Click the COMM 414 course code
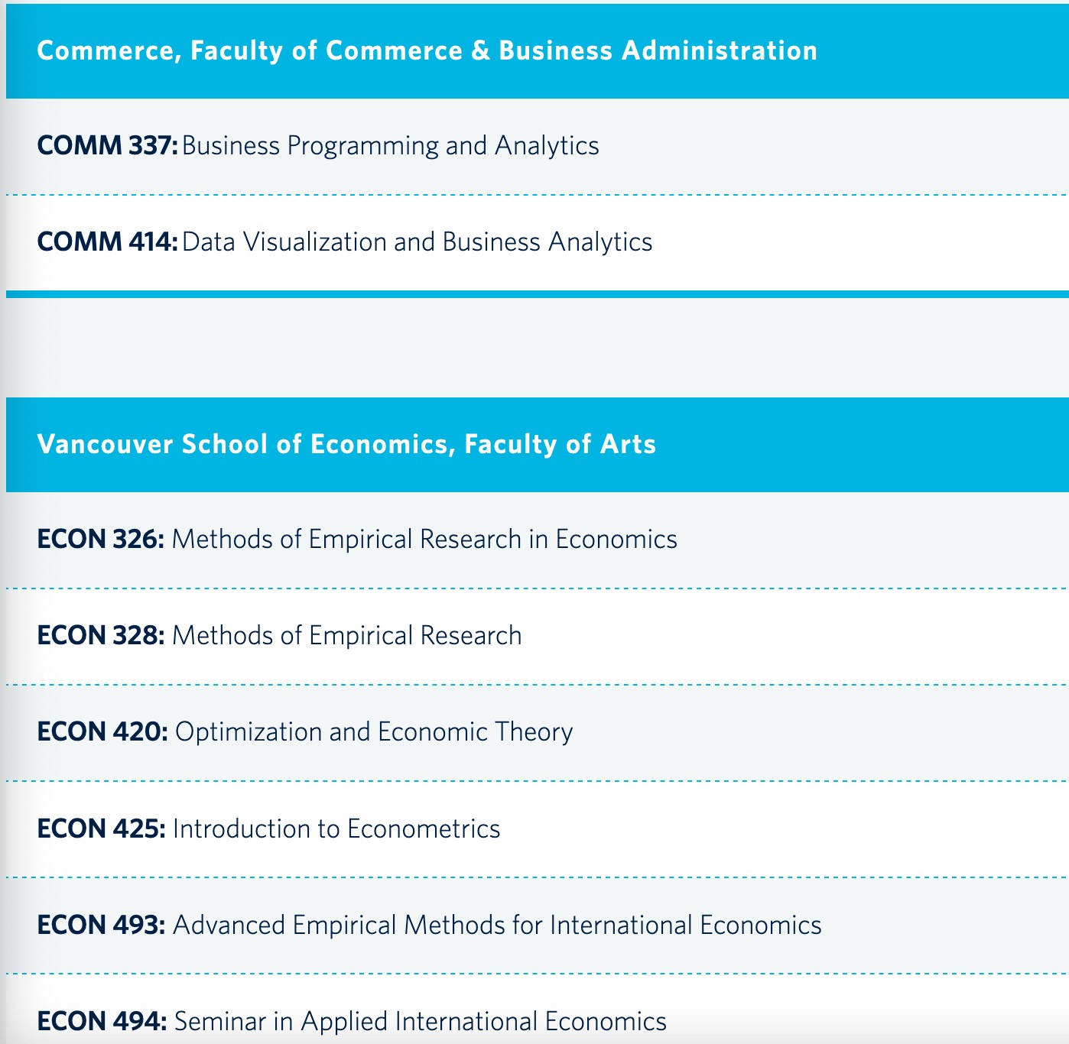 (x=107, y=242)
